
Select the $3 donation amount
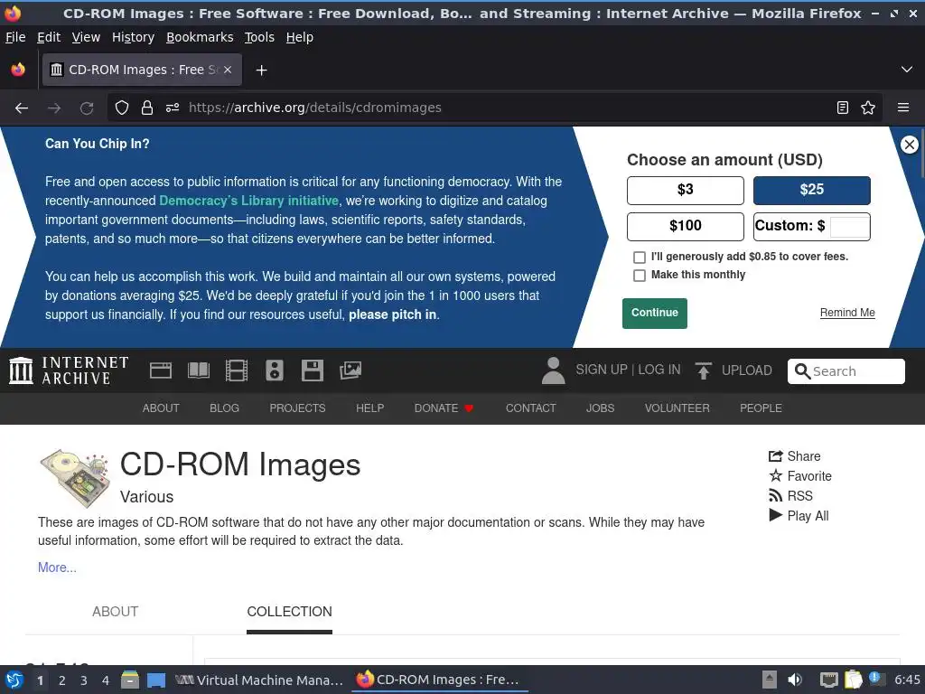coord(685,190)
